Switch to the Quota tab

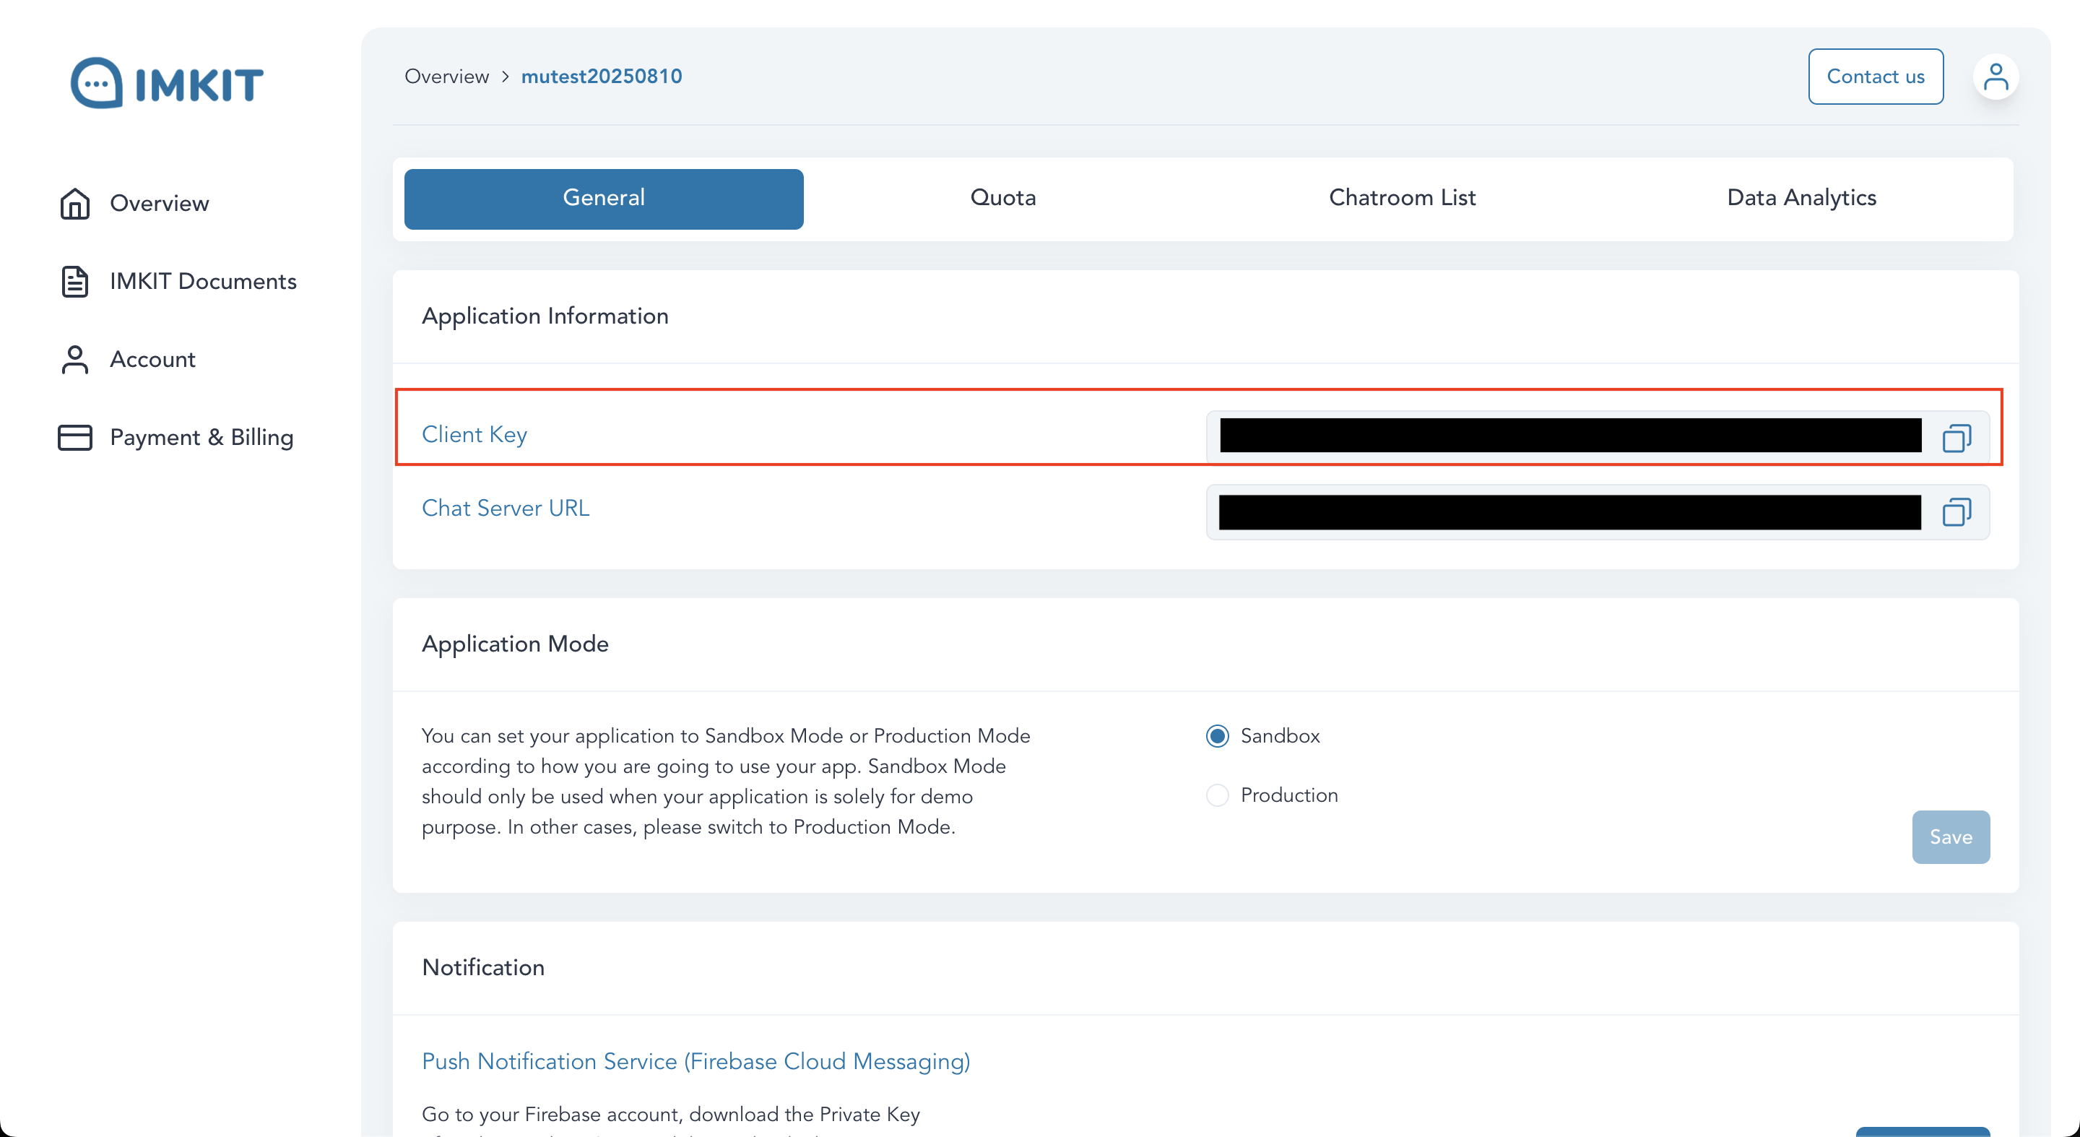click(x=1003, y=198)
